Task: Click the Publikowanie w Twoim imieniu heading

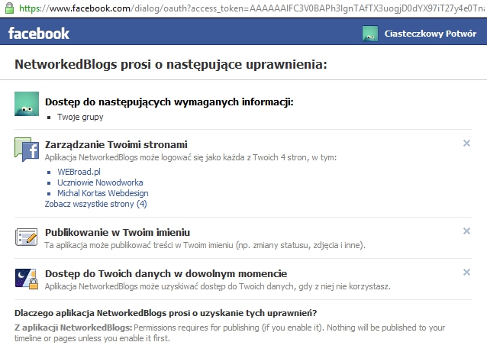Action: pyautogui.click(x=118, y=232)
